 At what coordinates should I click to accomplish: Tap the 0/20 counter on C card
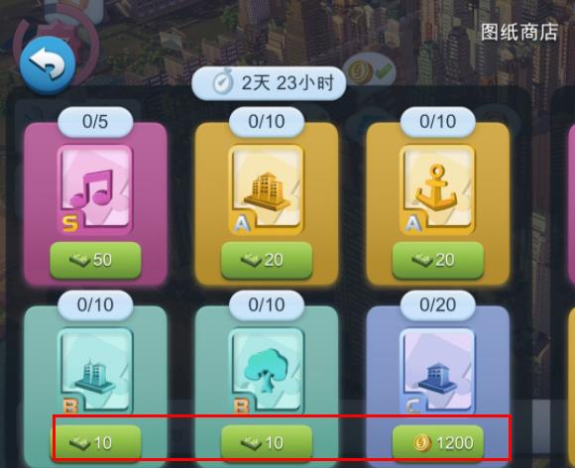[438, 305]
